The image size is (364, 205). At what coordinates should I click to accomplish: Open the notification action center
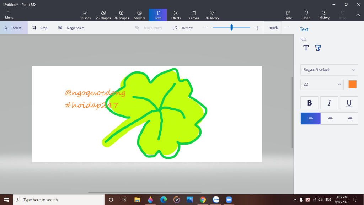click(355, 200)
